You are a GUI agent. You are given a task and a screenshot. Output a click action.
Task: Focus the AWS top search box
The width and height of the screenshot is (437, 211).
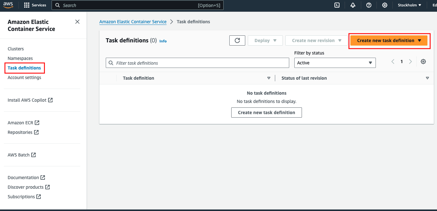tap(138, 5)
